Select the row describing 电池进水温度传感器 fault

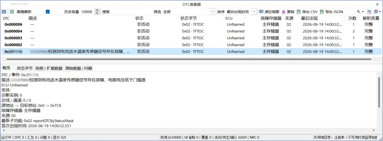(x=191, y=52)
